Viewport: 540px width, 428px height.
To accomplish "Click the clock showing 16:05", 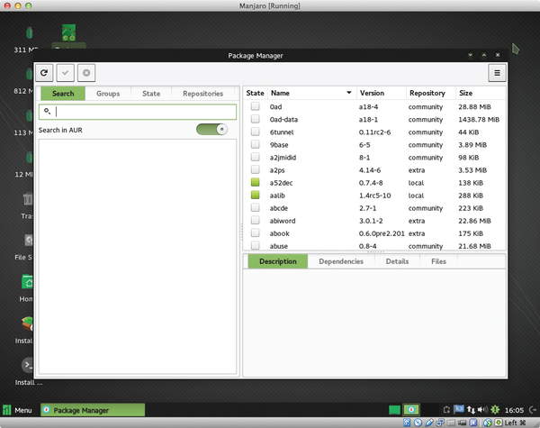I will tap(514, 410).
